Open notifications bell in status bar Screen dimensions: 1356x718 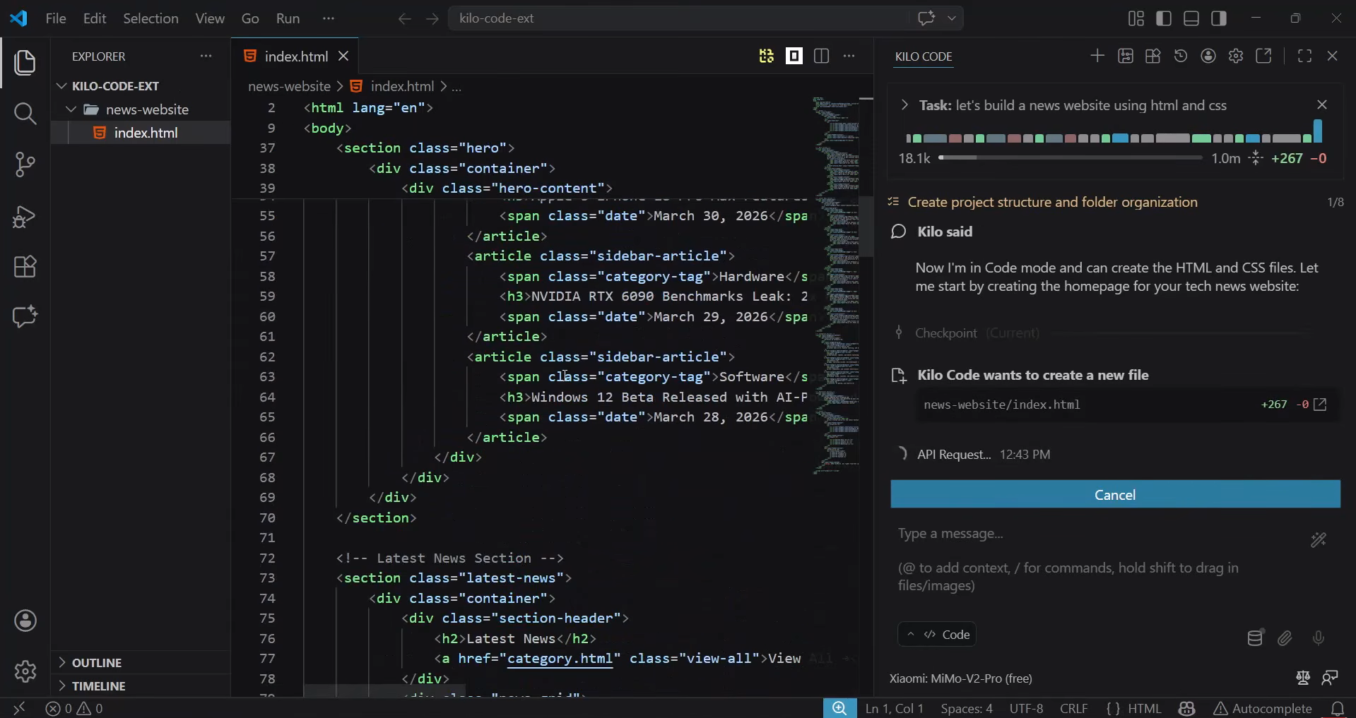1338,708
